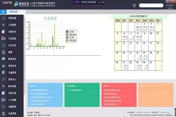
Task: Click the card icon beside 购进业务
Action: (x=3, y=59)
